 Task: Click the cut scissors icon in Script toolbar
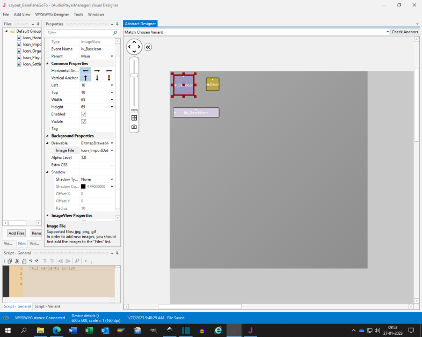pyautogui.click(x=17, y=261)
